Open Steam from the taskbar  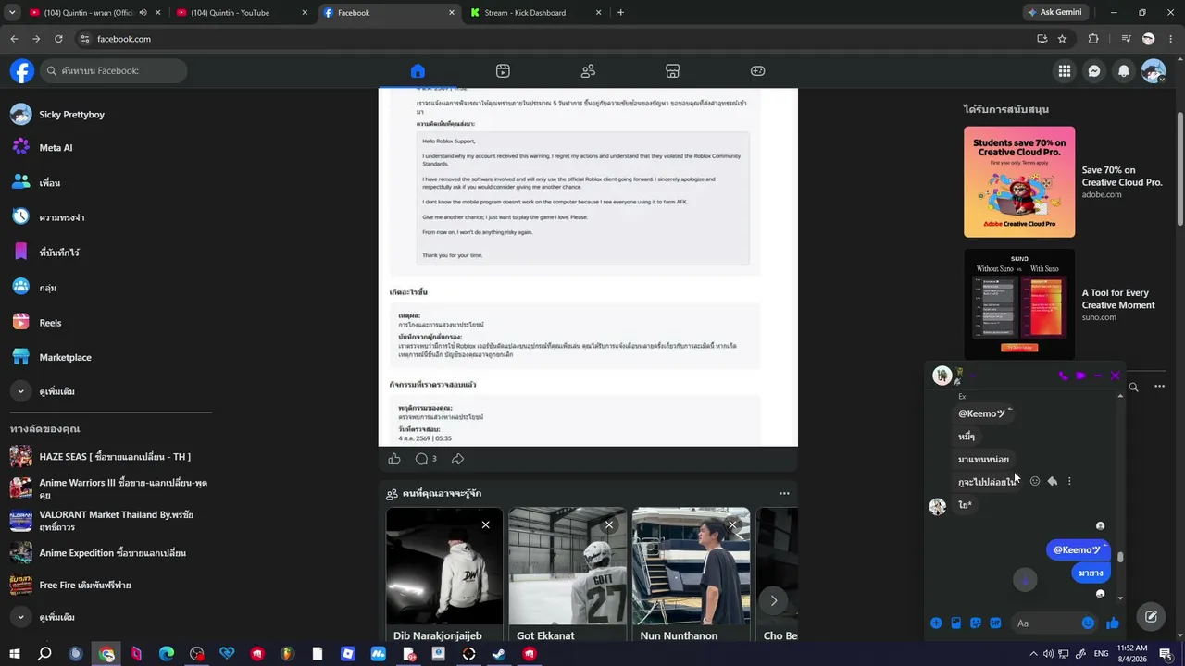(x=499, y=654)
